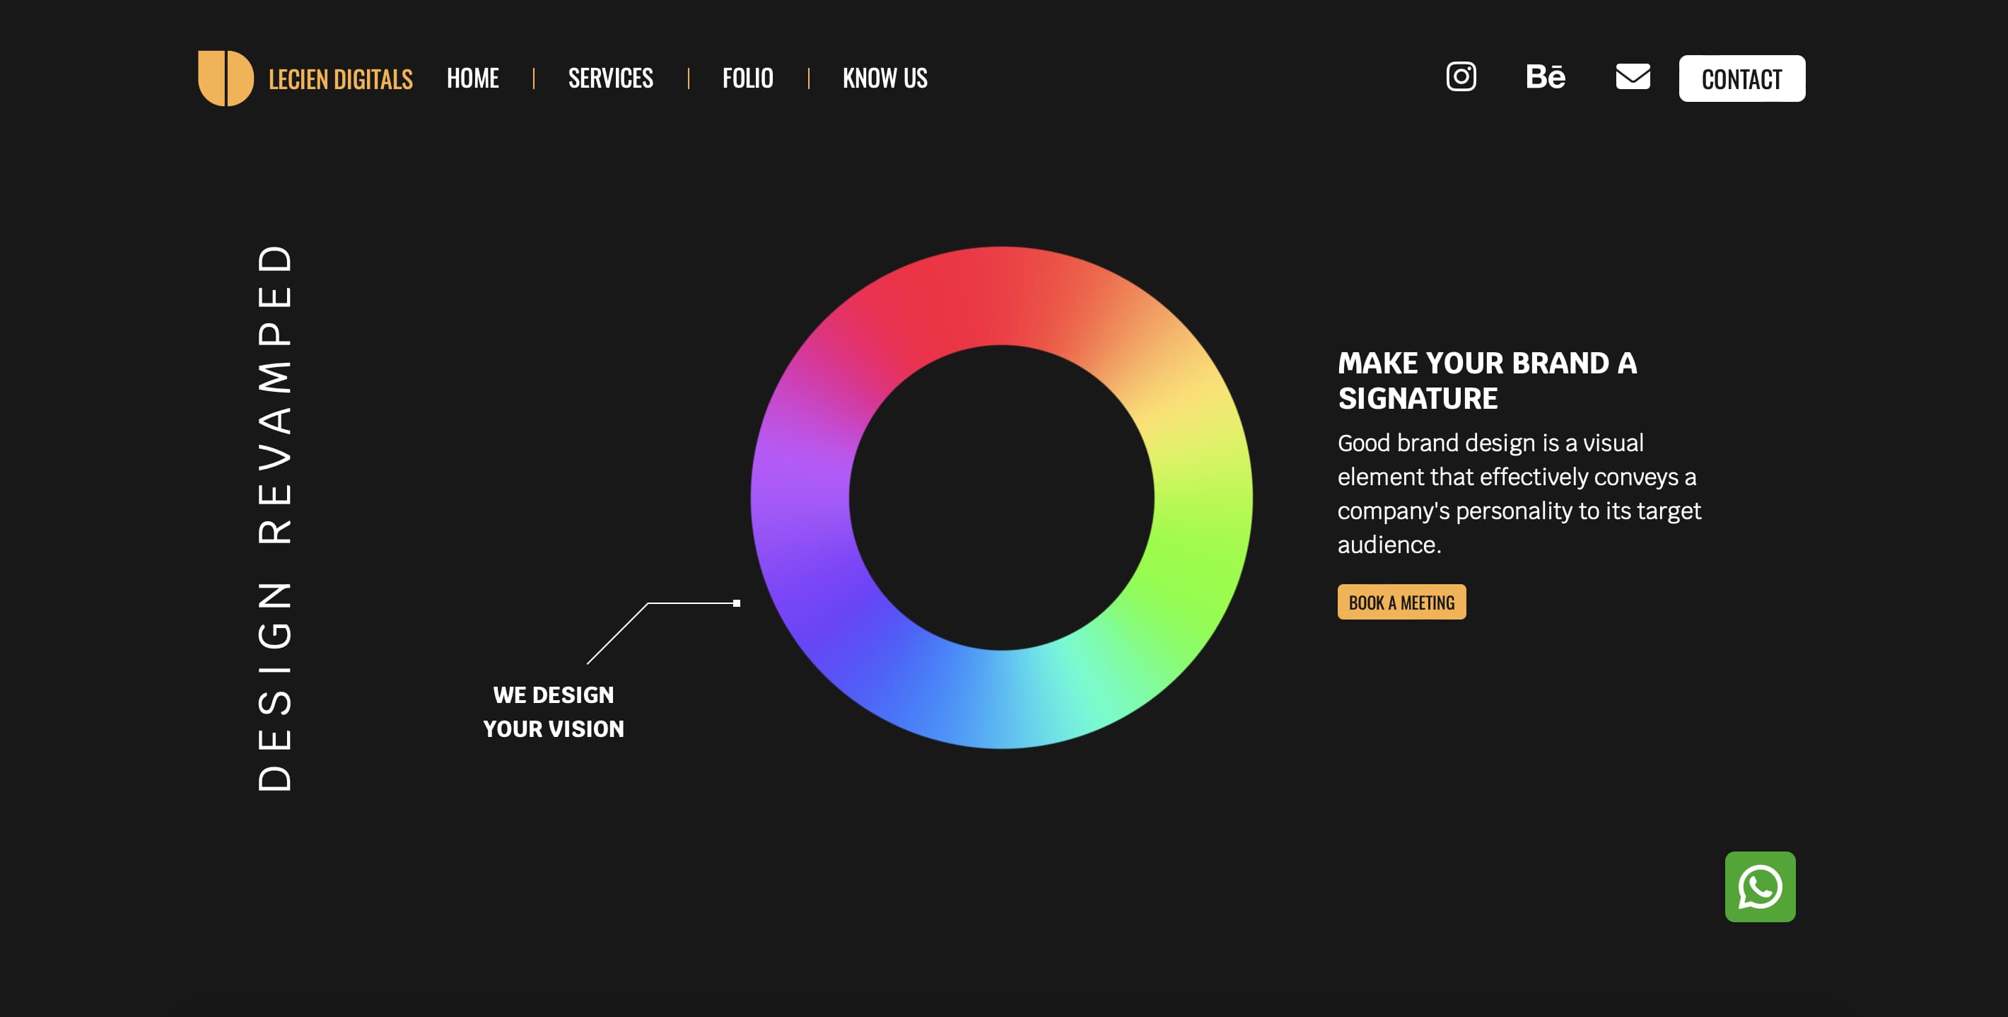Open the WhatsApp chat button
The height and width of the screenshot is (1017, 2008).
tap(1759, 887)
